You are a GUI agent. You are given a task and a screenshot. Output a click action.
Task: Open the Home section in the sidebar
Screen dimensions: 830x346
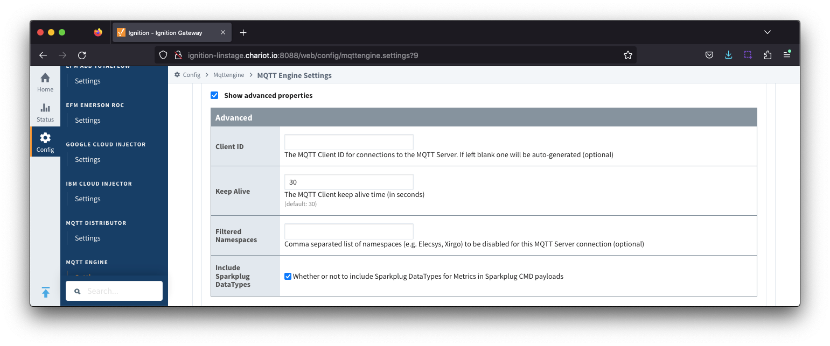45,82
